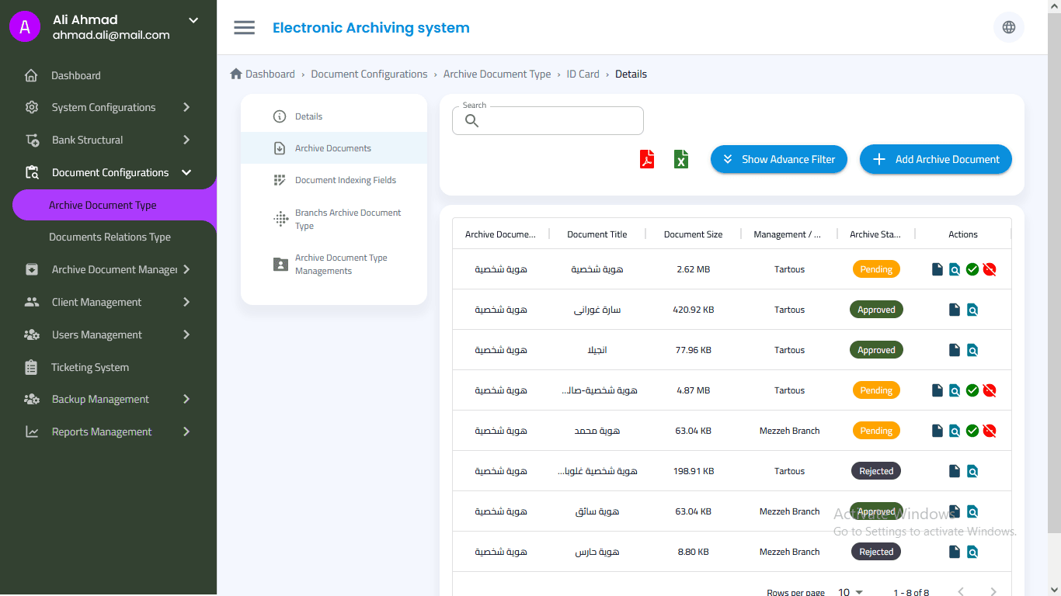Image resolution: width=1061 pixels, height=596 pixels.
Task: Collapse Document Configurations section
Action: pyautogui.click(x=186, y=172)
